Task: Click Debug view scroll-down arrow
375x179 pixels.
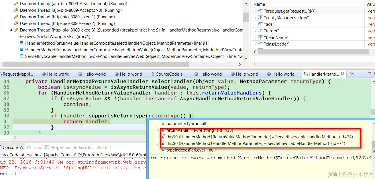Action: (x=246, y=58)
